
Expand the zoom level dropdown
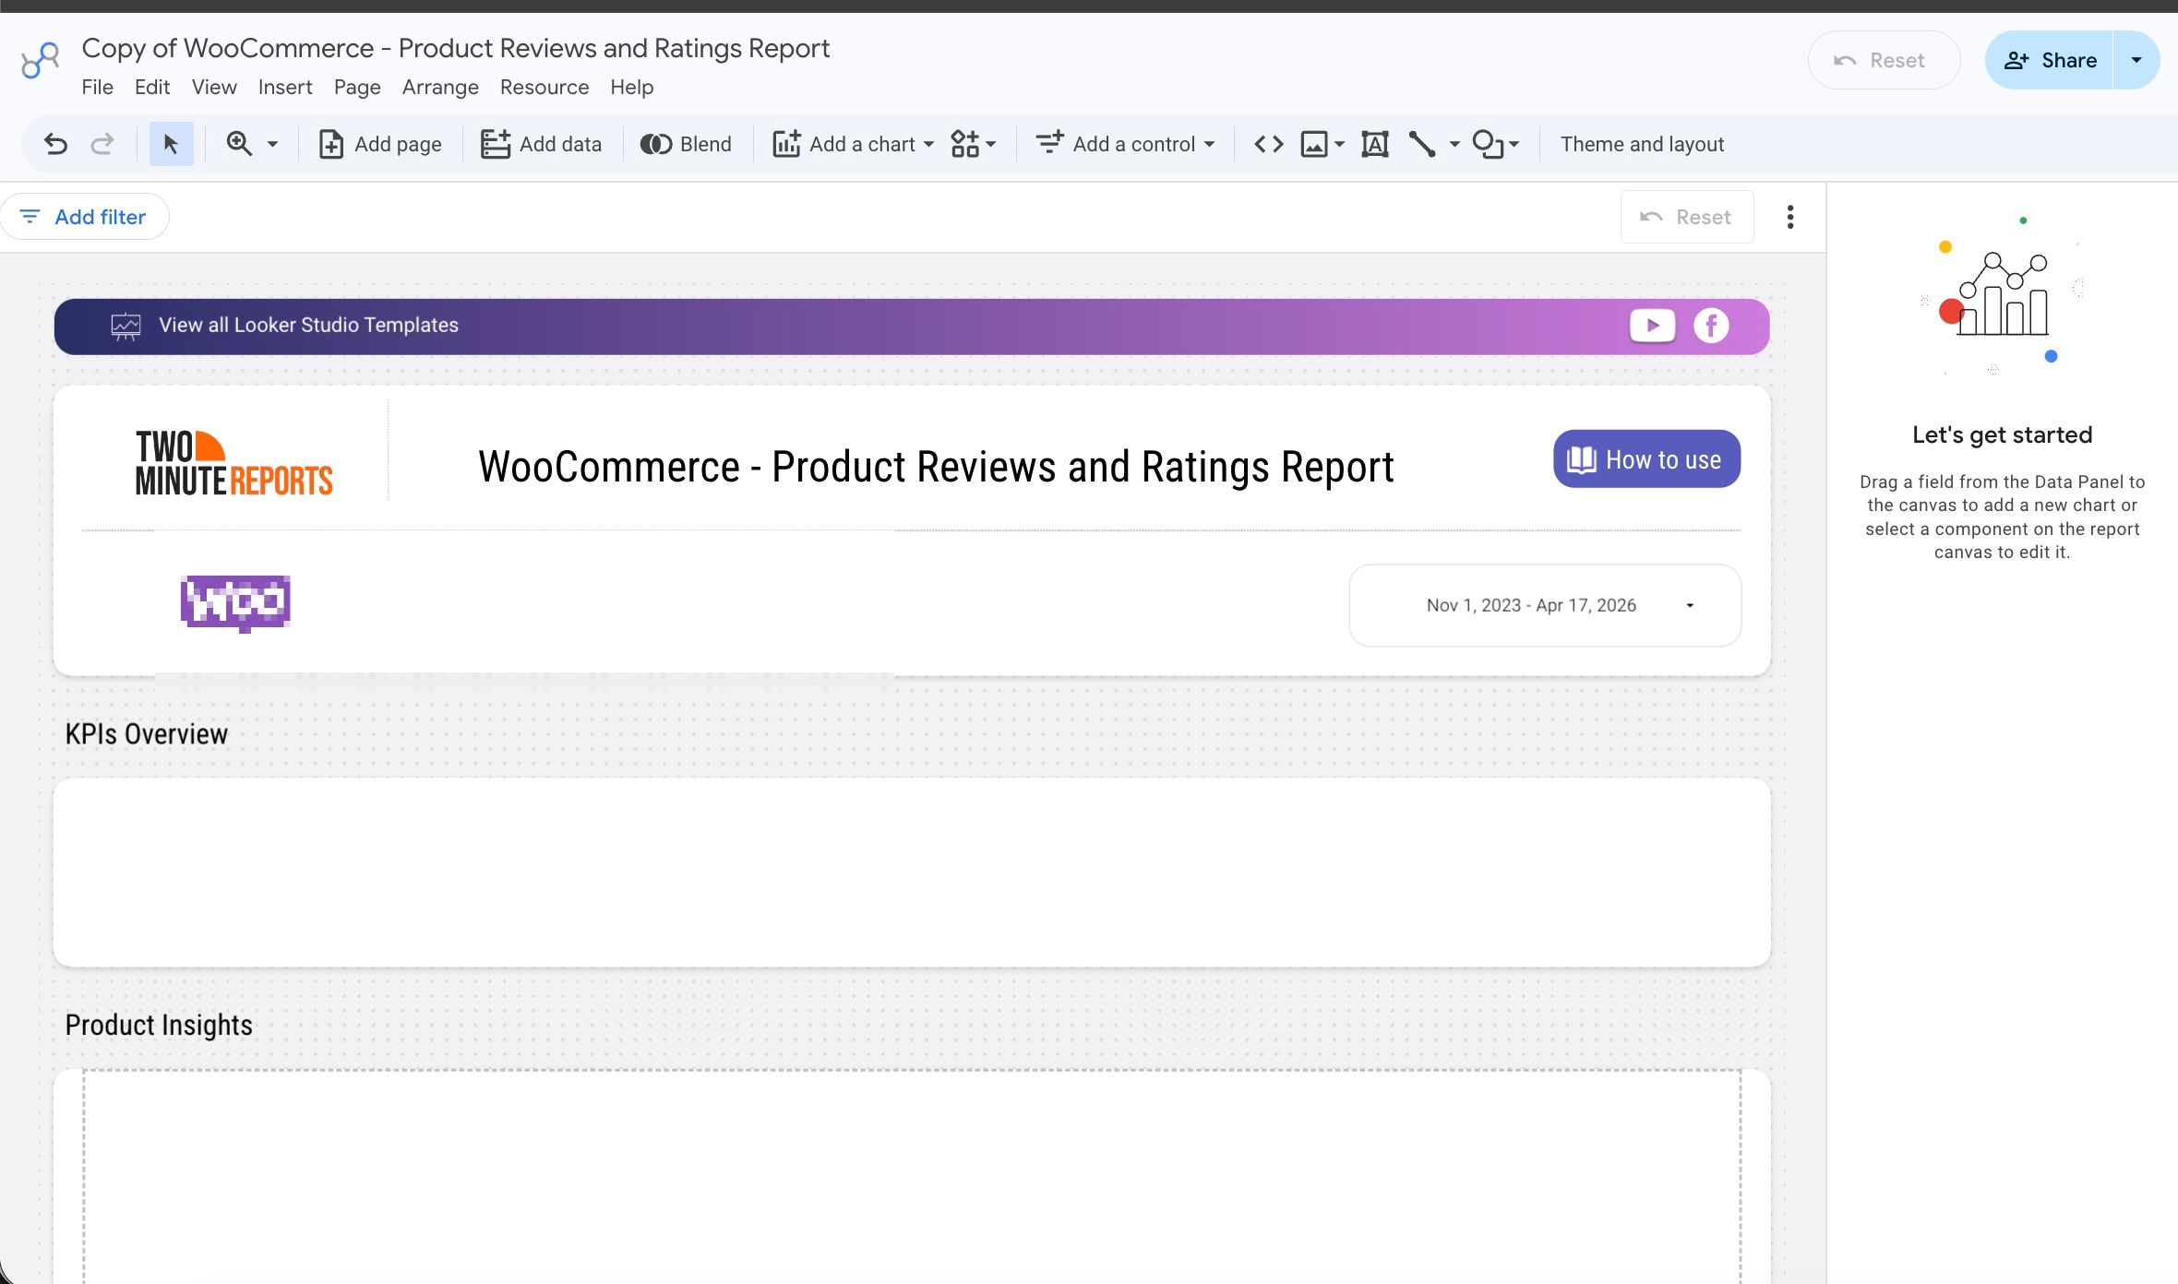click(272, 144)
